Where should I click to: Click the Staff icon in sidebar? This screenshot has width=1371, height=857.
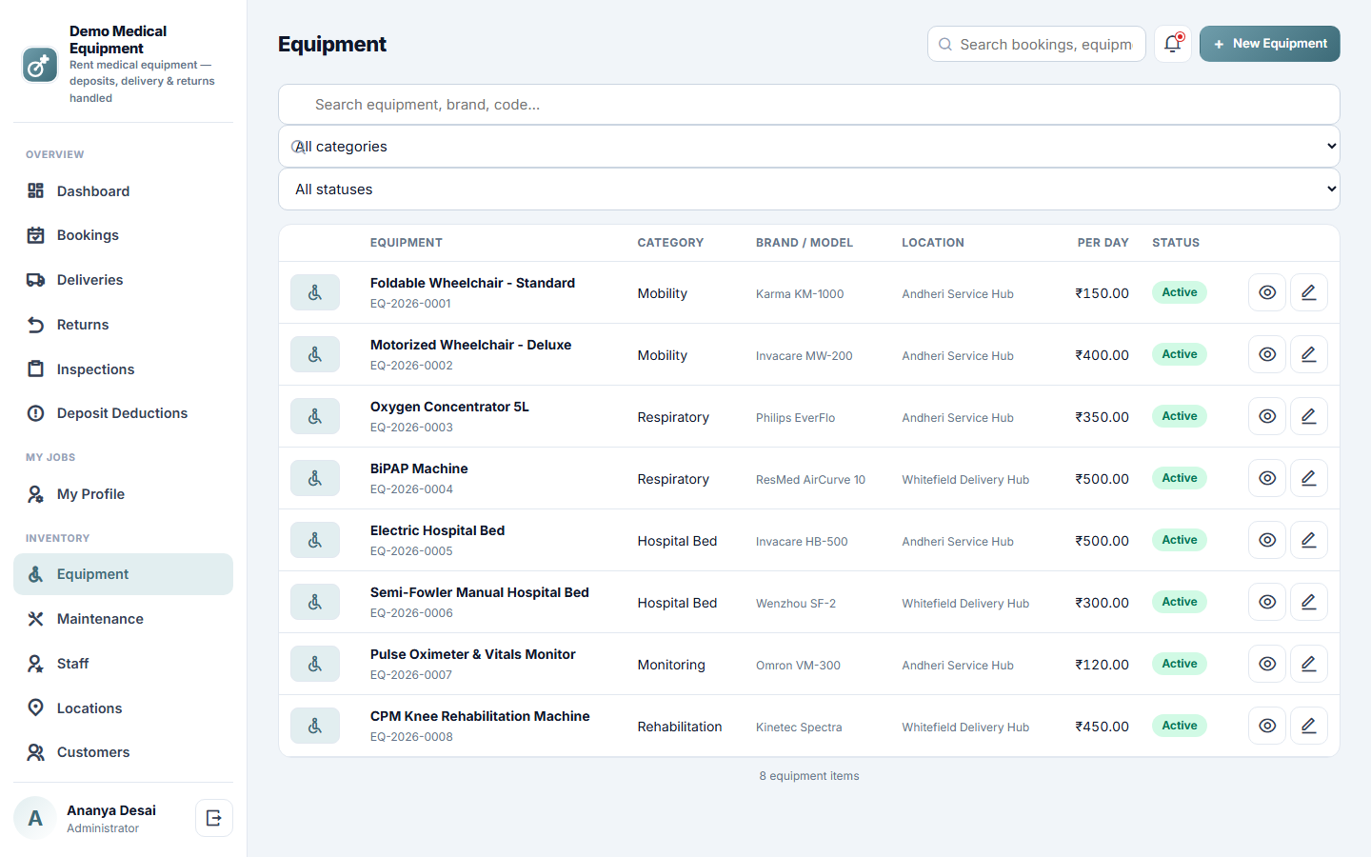(x=35, y=664)
